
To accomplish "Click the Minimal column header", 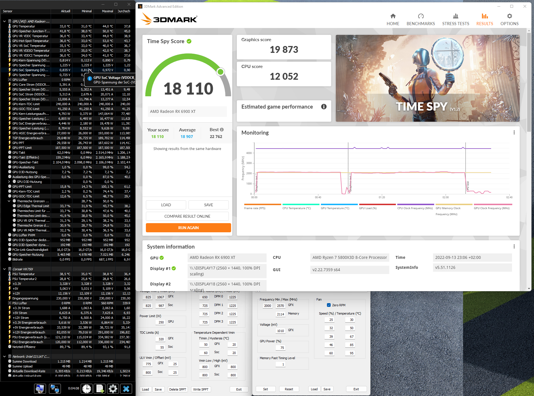I will coord(83,11).
